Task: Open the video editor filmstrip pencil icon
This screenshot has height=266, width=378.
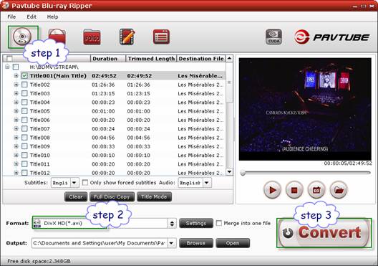Action: (x=127, y=37)
